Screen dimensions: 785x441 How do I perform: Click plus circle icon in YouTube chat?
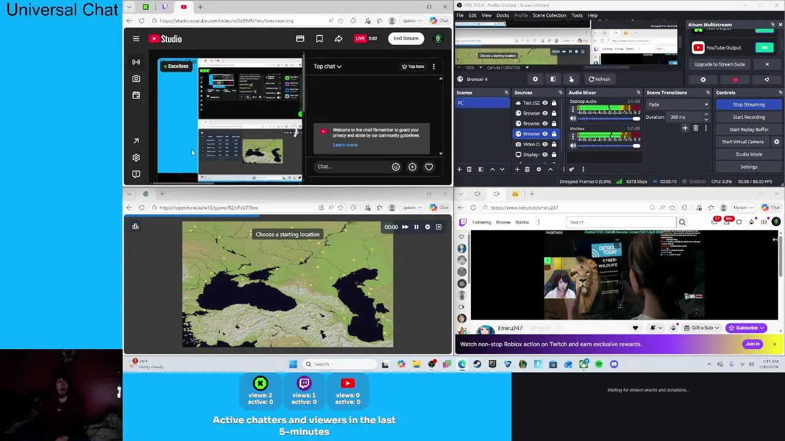pos(412,167)
